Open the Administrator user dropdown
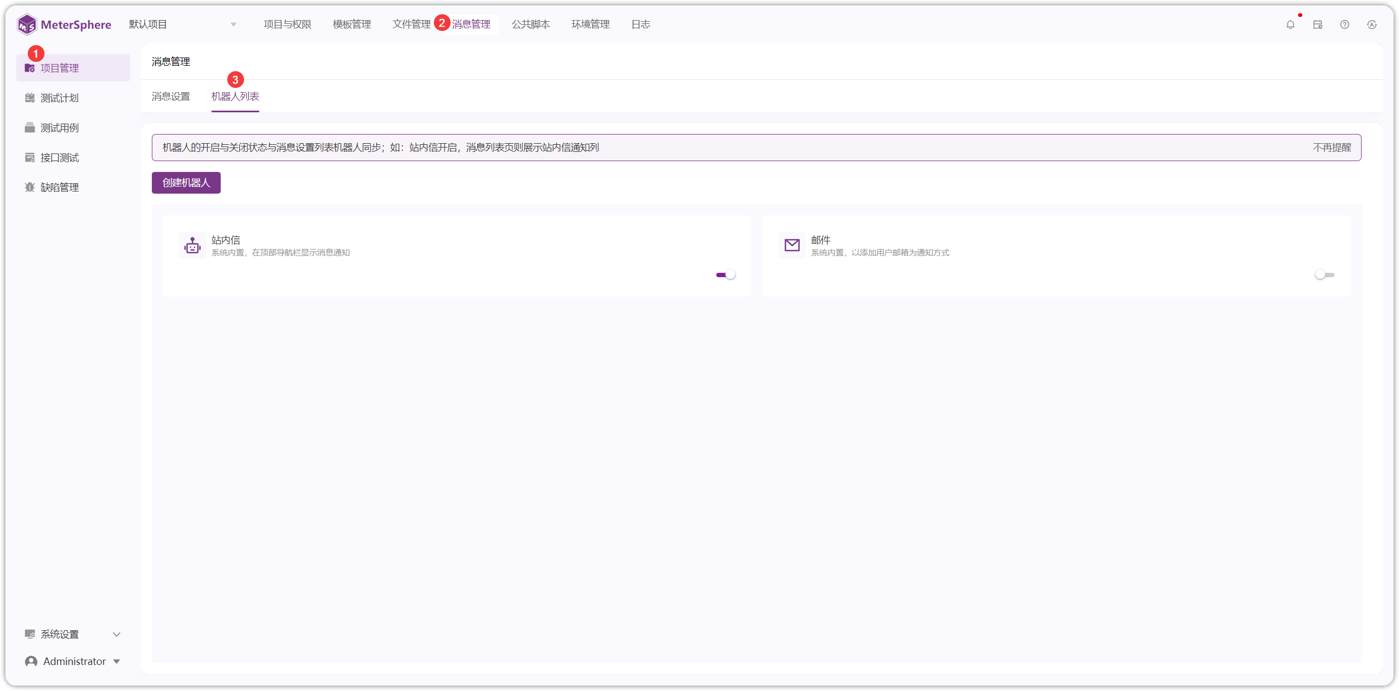The image size is (1399, 691). pos(73,661)
